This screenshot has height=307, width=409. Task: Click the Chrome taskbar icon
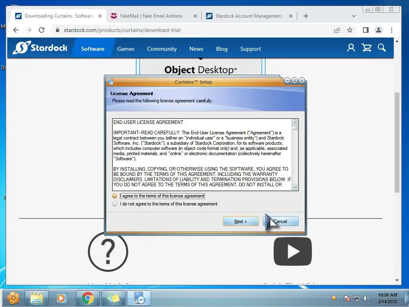(x=87, y=298)
